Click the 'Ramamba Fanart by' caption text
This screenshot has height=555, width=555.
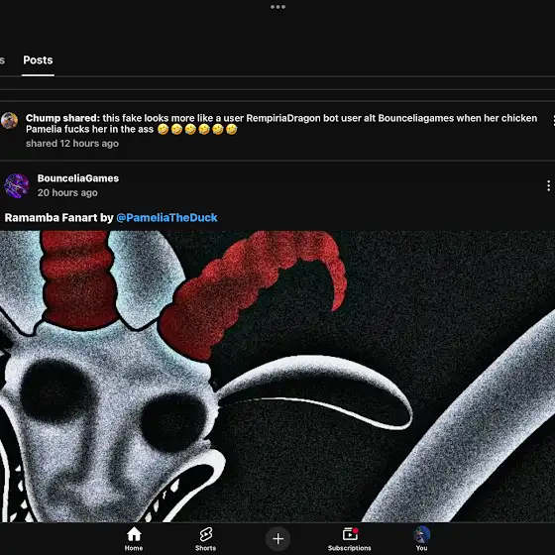[58, 218]
